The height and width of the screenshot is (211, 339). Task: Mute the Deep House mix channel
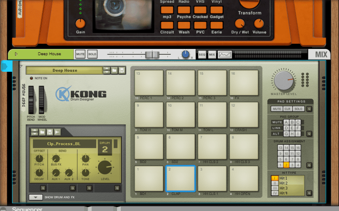pyautogui.click(x=81, y=54)
